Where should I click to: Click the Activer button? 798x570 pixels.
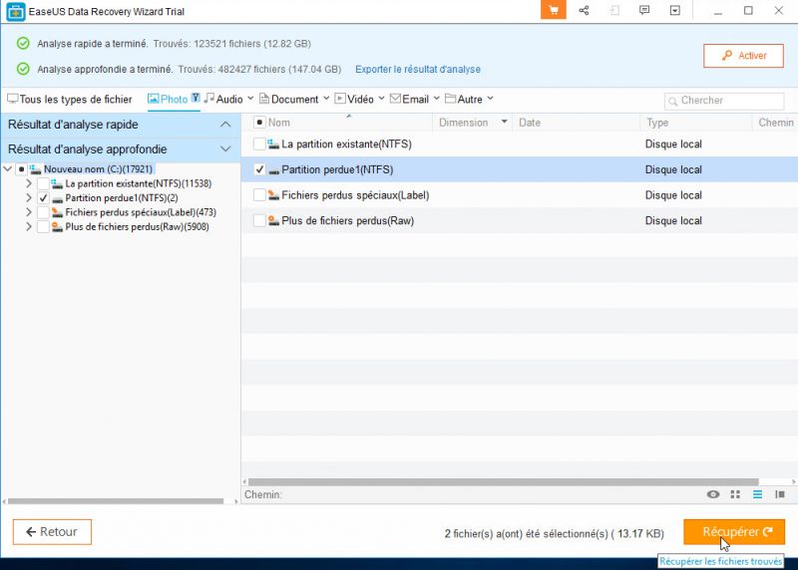click(x=743, y=56)
